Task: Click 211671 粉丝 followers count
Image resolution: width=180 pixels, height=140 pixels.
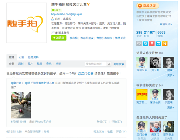Action: (150, 34)
